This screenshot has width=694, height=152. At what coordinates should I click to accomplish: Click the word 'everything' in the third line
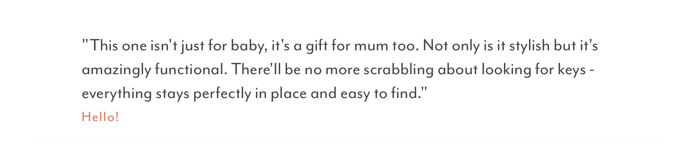117,94
